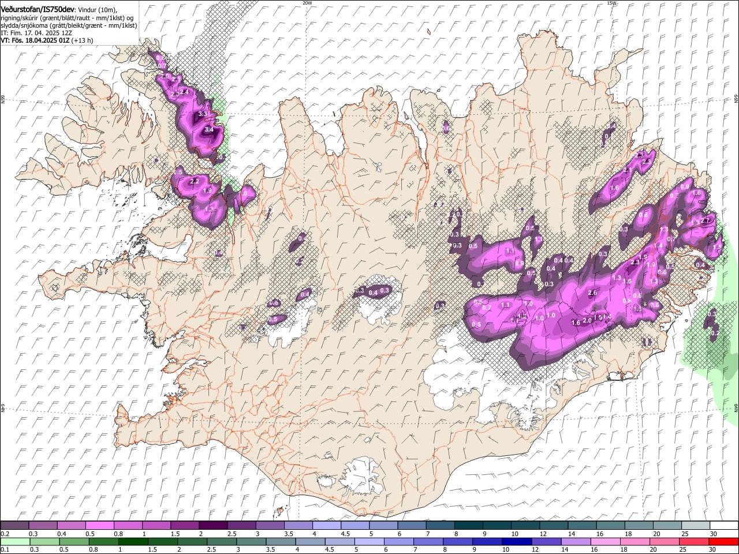Select the palest green 0.1 swatch in lower legend
739x554 pixels.
click(15, 542)
